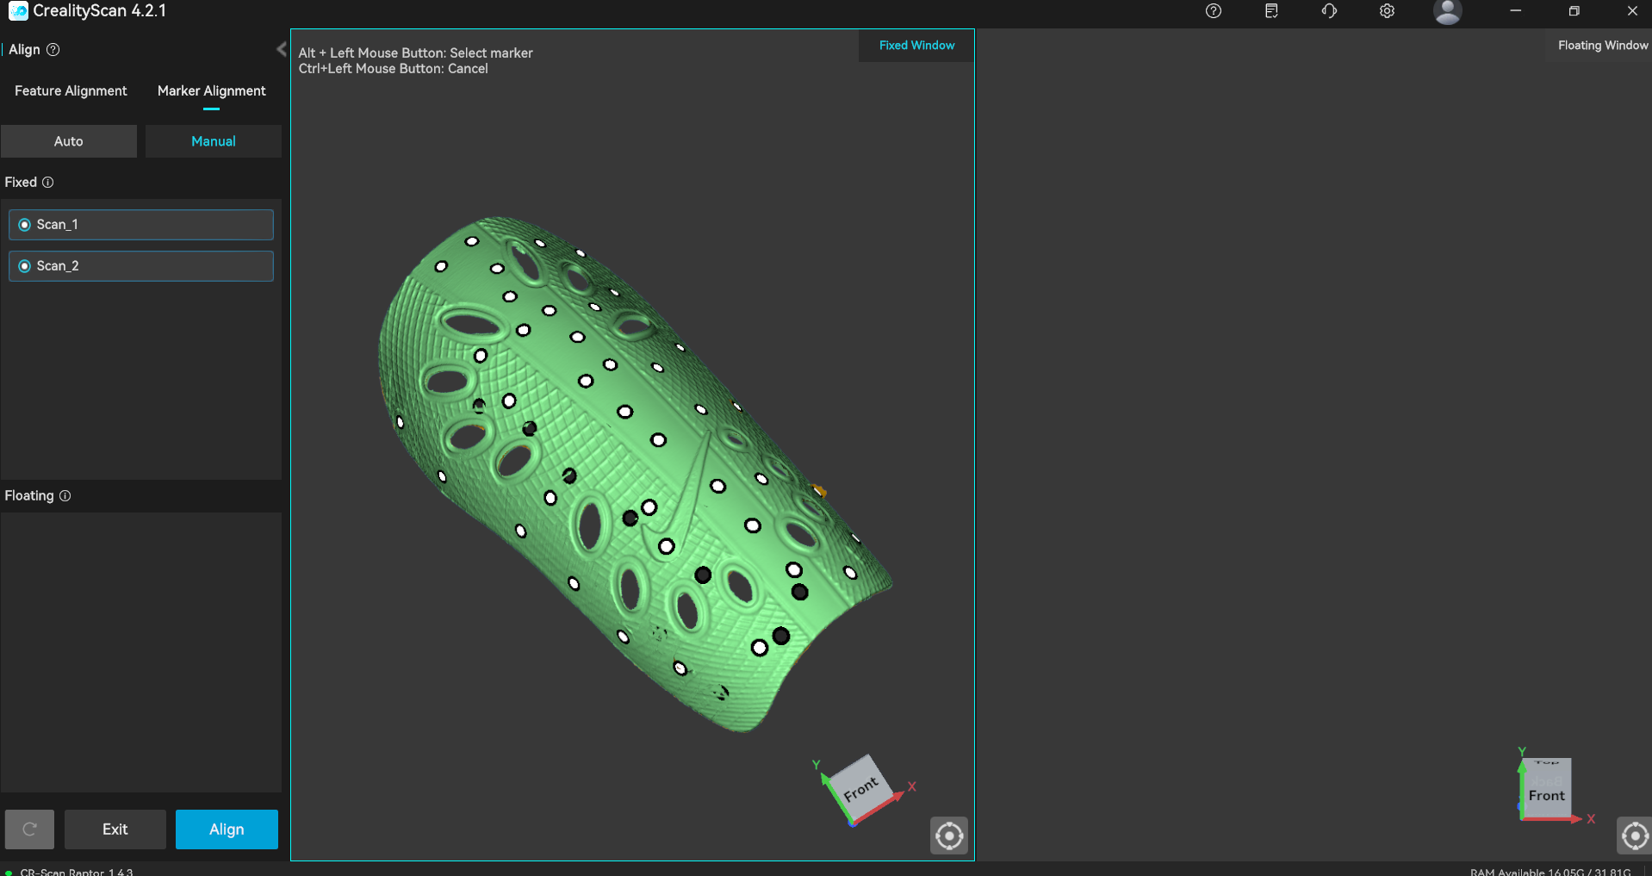This screenshot has height=876, width=1652.
Task: Reset view in Floating Window with target icon
Action: (1634, 836)
